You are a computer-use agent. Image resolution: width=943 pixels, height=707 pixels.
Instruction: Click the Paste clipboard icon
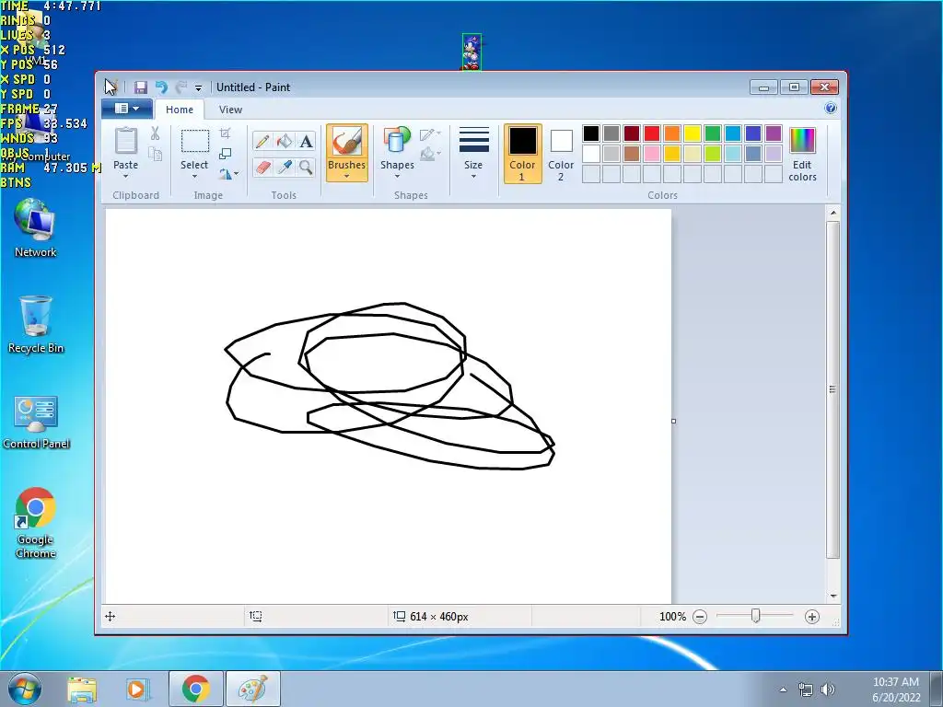[x=125, y=141]
